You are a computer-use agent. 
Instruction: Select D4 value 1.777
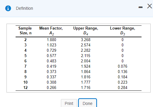click(x=86, y=82)
